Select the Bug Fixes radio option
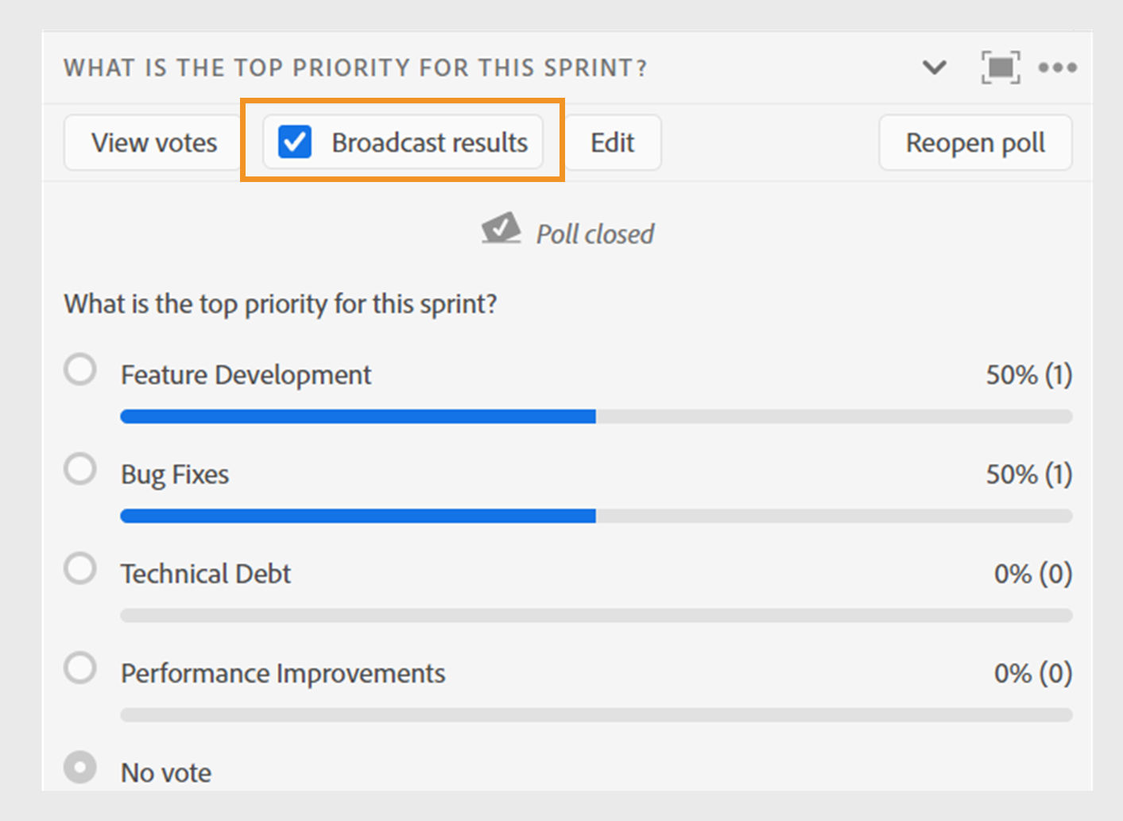The height and width of the screenshot is (821, 1123). pyautogui.click(x=80, y=470)
